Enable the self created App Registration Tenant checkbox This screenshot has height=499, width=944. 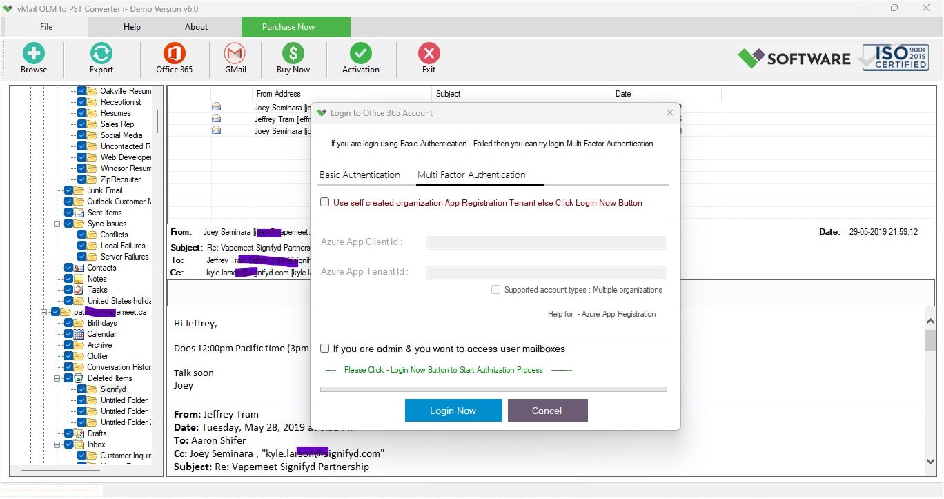coord(324,202)
